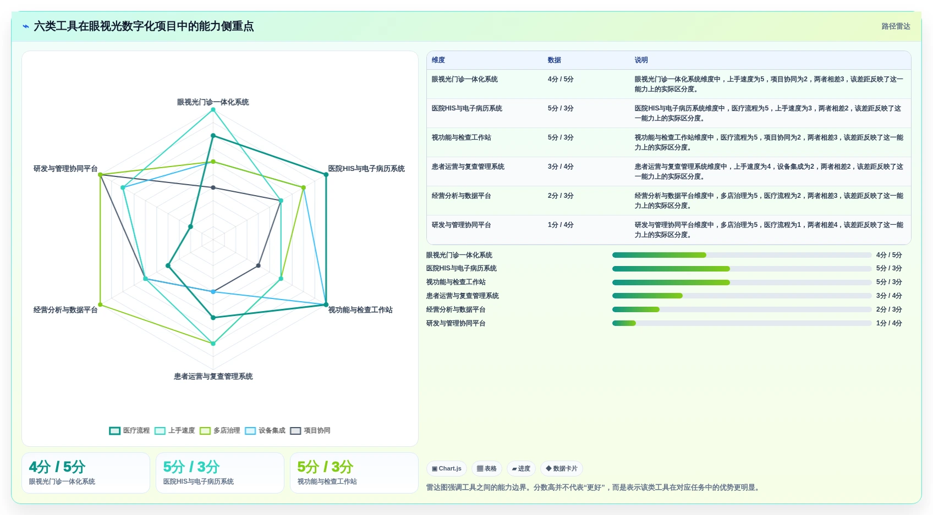Viewport: 933px width, 515px height.
Task: Toggle the 多店治理 legend series
Action: 220,430
